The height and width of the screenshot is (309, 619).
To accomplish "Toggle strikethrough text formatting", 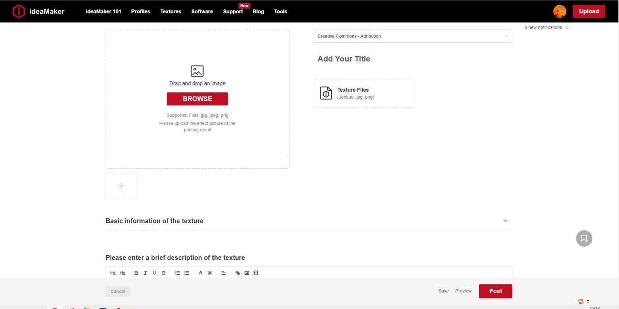I will point(164,273).
